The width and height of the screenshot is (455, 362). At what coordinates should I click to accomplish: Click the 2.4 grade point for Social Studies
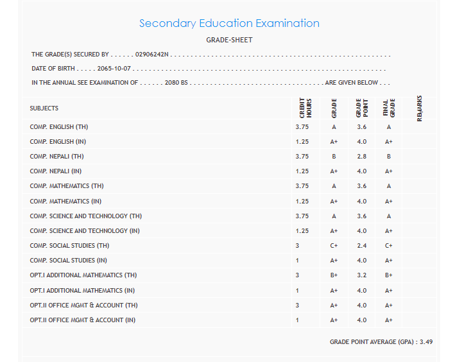(361, 246)
